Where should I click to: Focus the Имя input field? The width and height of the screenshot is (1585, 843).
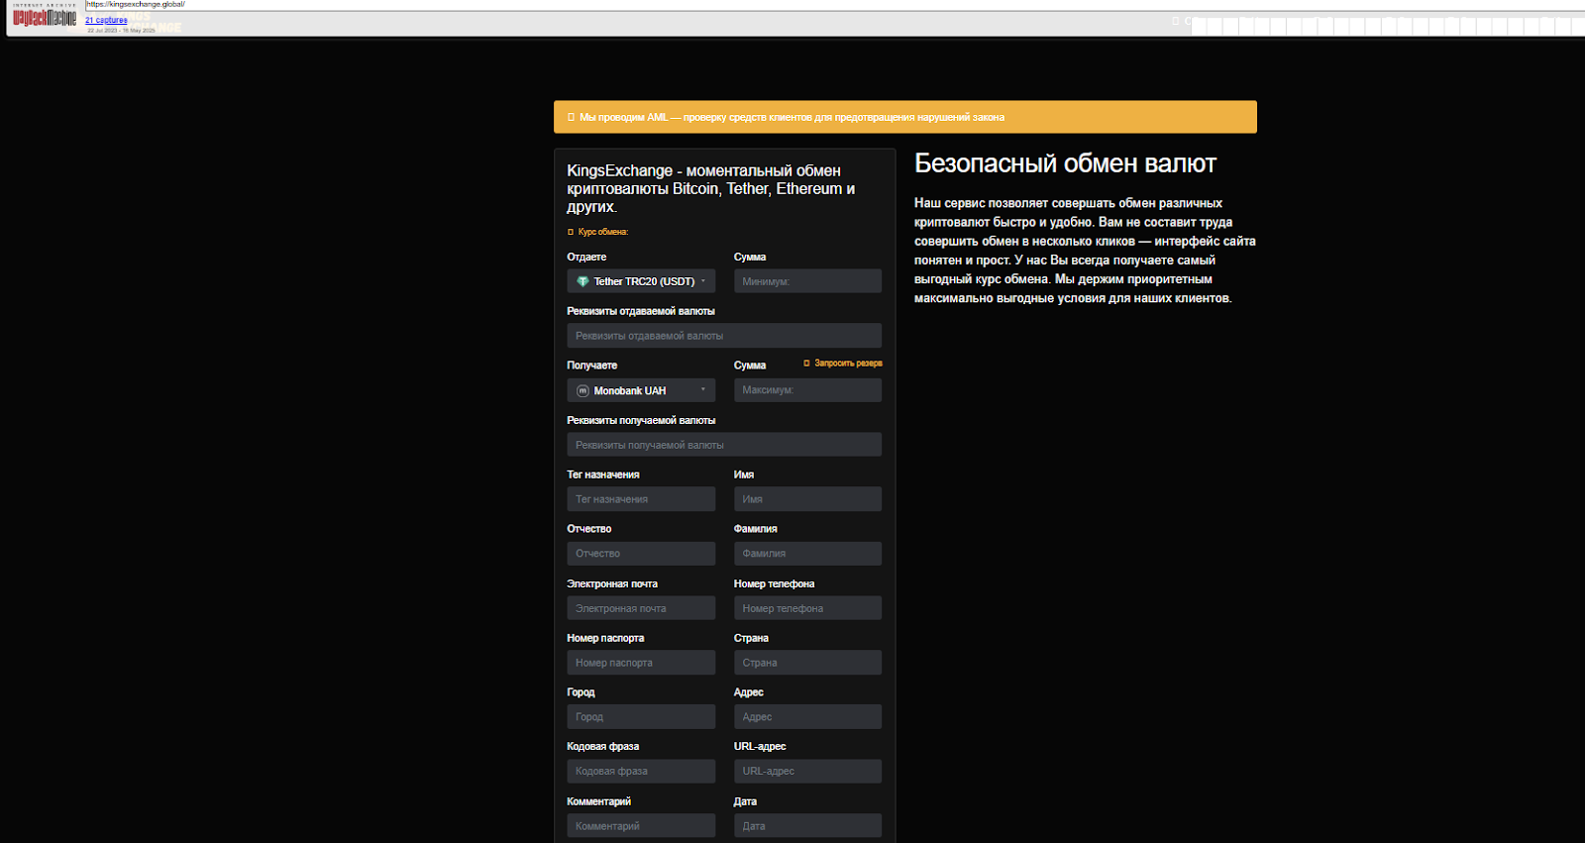[x=807, y=499]
